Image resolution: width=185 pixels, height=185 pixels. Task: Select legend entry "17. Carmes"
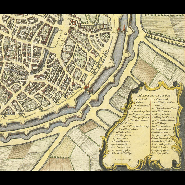(x=120, y=138)
